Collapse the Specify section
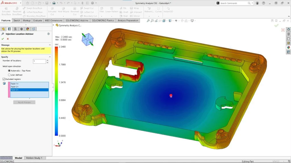This screenshot has width=291, height=163. point(50,57)
